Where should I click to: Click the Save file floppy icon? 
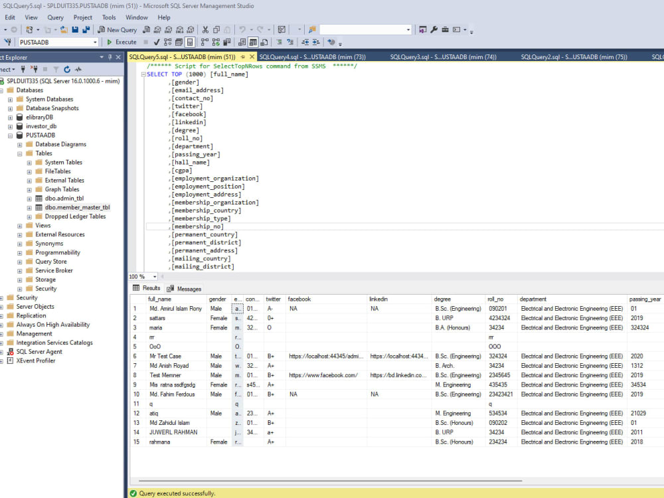75,30
